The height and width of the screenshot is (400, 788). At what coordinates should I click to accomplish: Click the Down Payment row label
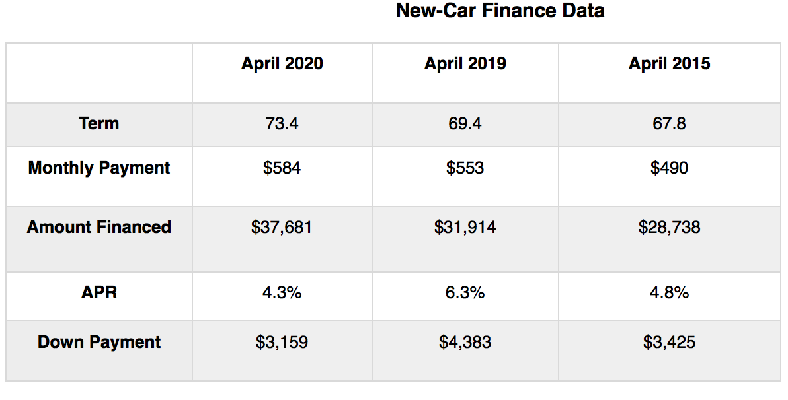point(99,342)
